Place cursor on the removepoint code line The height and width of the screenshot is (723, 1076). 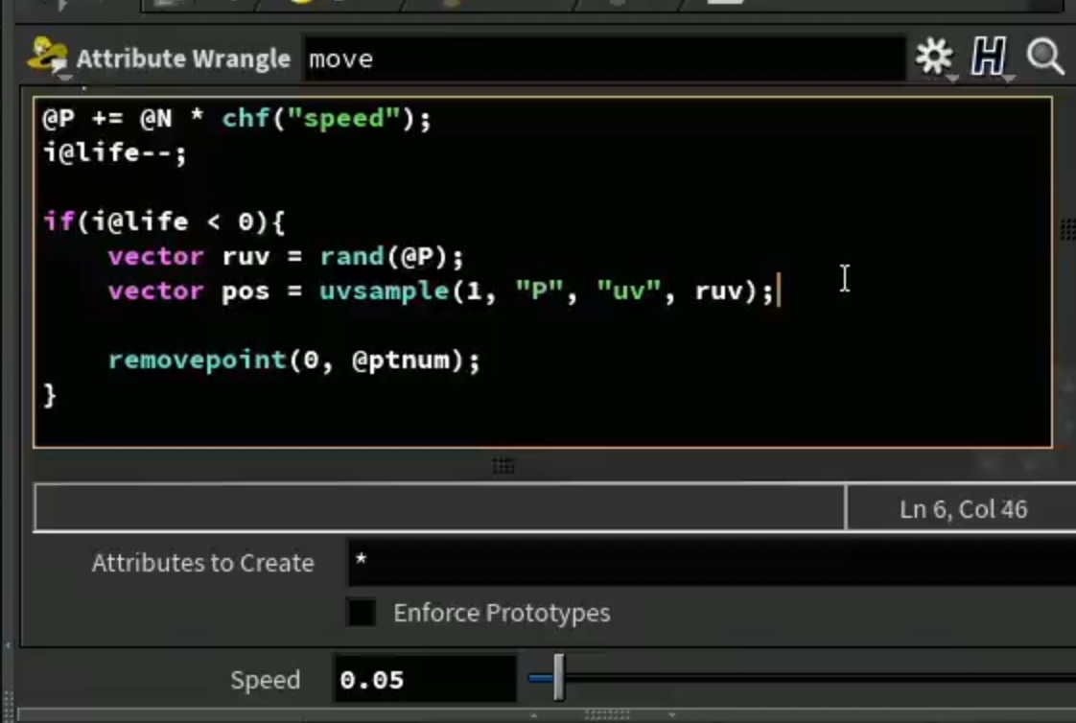(x=293, y=360)
